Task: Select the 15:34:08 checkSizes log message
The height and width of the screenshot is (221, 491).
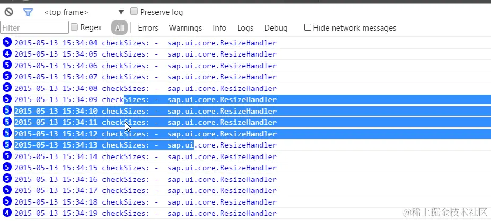Action: pos(146,88)
